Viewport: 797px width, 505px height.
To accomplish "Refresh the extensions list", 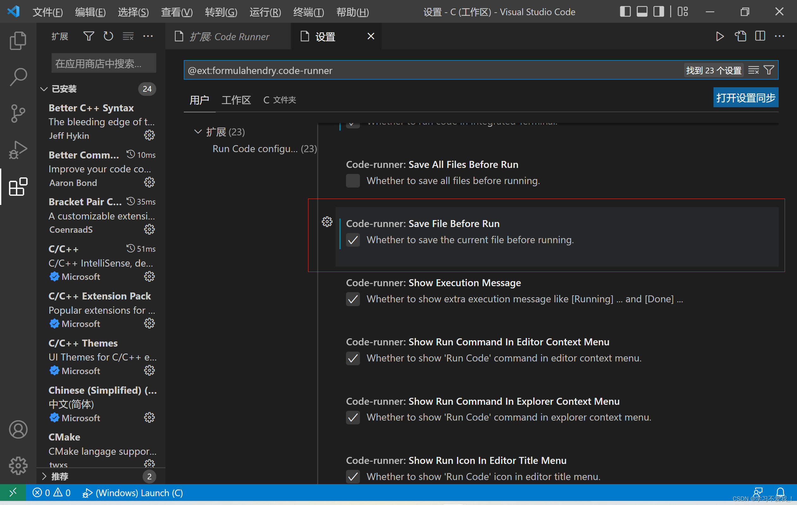I will coord(108,36).
